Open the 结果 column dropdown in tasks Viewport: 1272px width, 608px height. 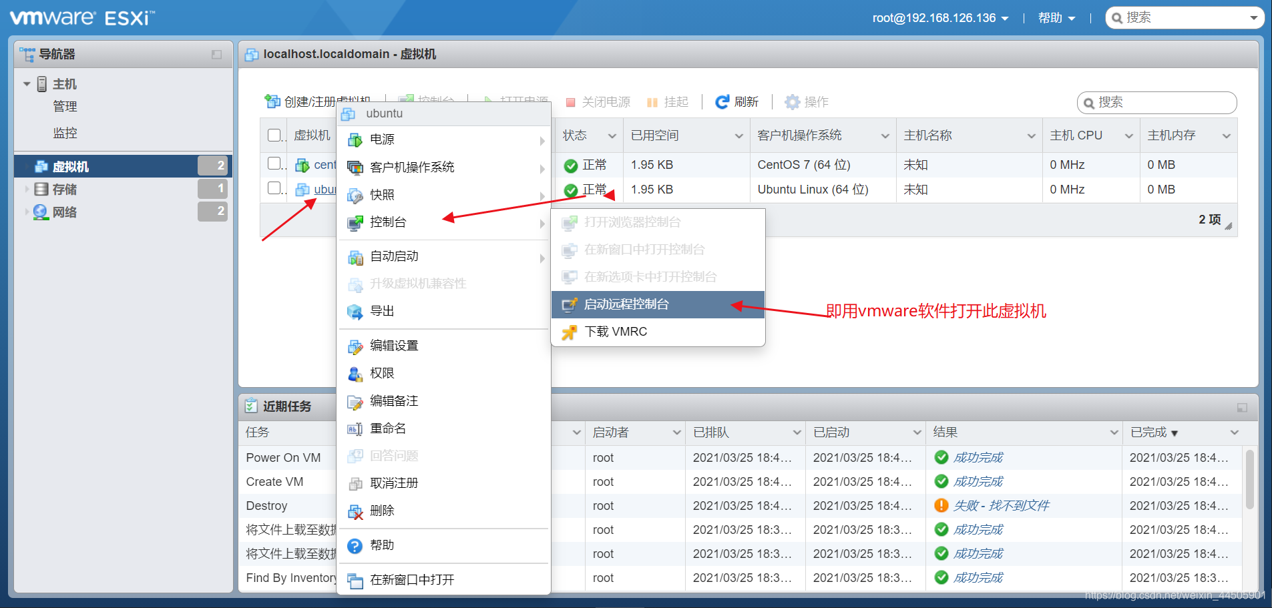pyautogui.click(x=1114, y=432)
